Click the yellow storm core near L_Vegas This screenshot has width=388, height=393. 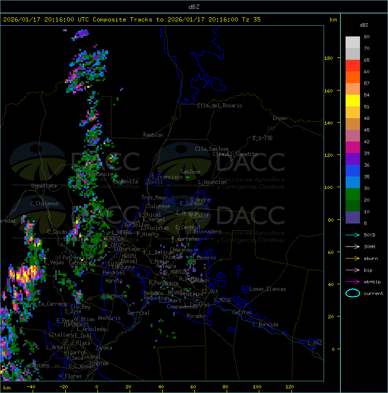tap(25, 274)
